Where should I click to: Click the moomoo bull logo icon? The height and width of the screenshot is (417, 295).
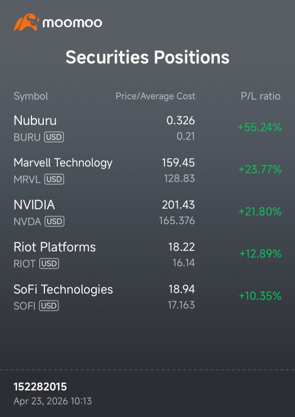click(26, 22)
